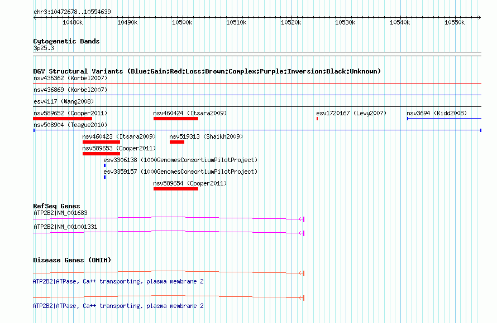This screenshot has width=497, height=323.
Task: Click the Cytogenetic Bands track heading
Action: point(66,41)
